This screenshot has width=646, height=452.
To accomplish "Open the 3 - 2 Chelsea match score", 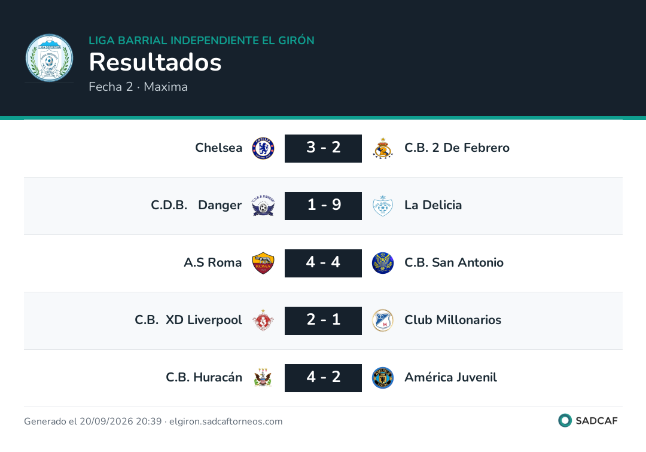I will point(324,148).
